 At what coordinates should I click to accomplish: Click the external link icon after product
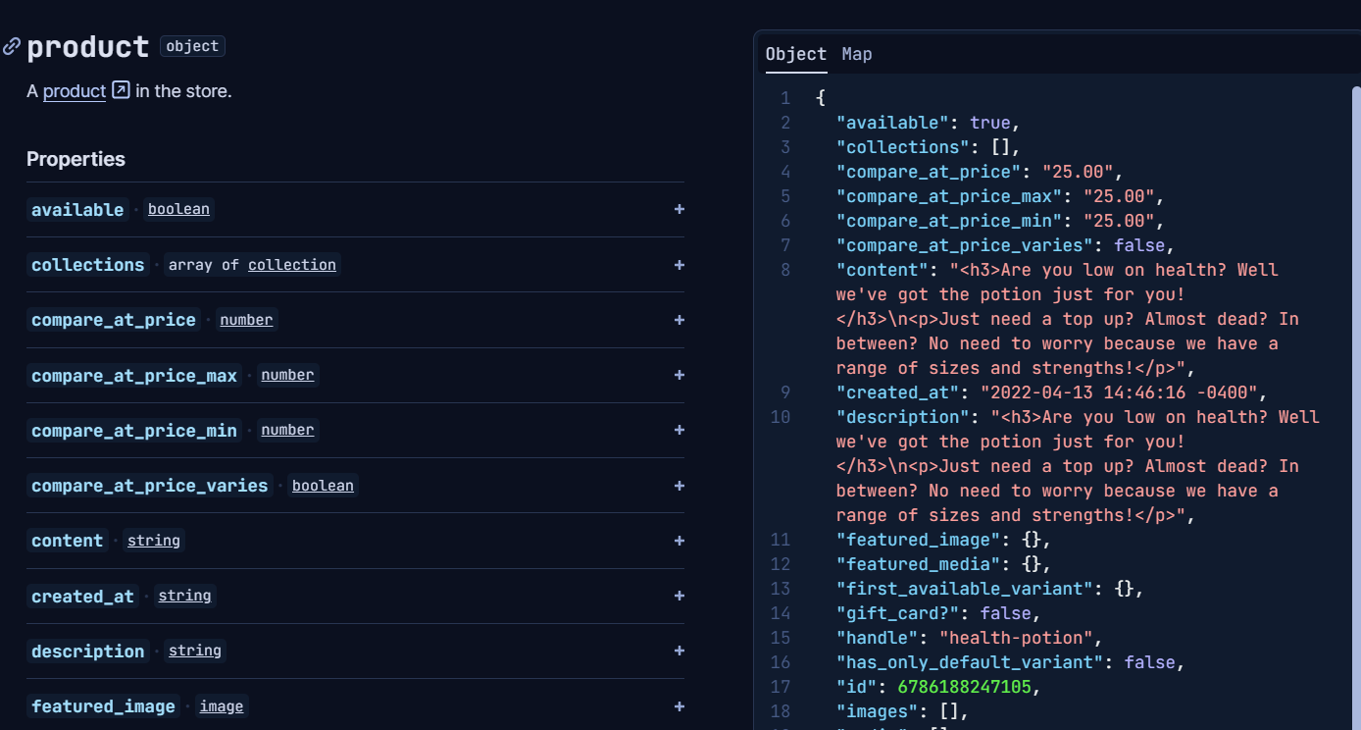point(121,90)
